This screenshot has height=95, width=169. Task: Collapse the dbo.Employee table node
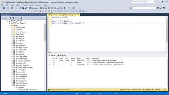pyautogui.click(x=12, y=85)
